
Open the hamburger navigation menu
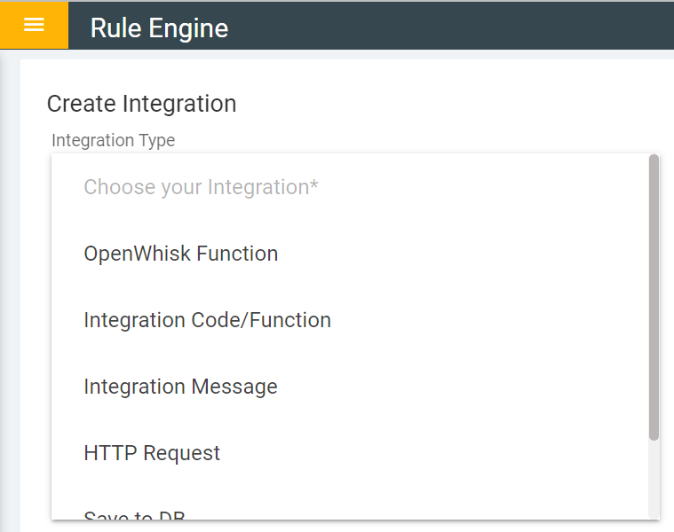click(34, 25)
